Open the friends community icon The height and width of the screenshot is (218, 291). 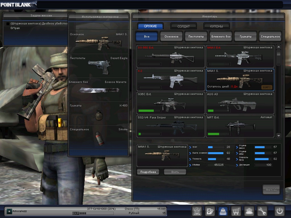click(249, 211)
